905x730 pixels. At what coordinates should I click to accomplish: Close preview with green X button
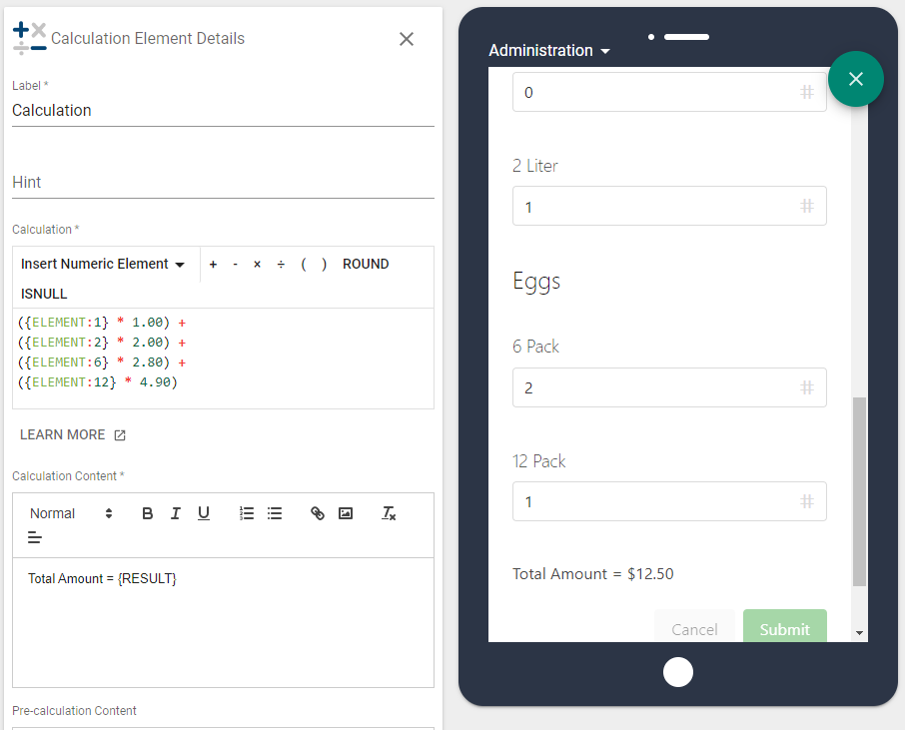855,79
